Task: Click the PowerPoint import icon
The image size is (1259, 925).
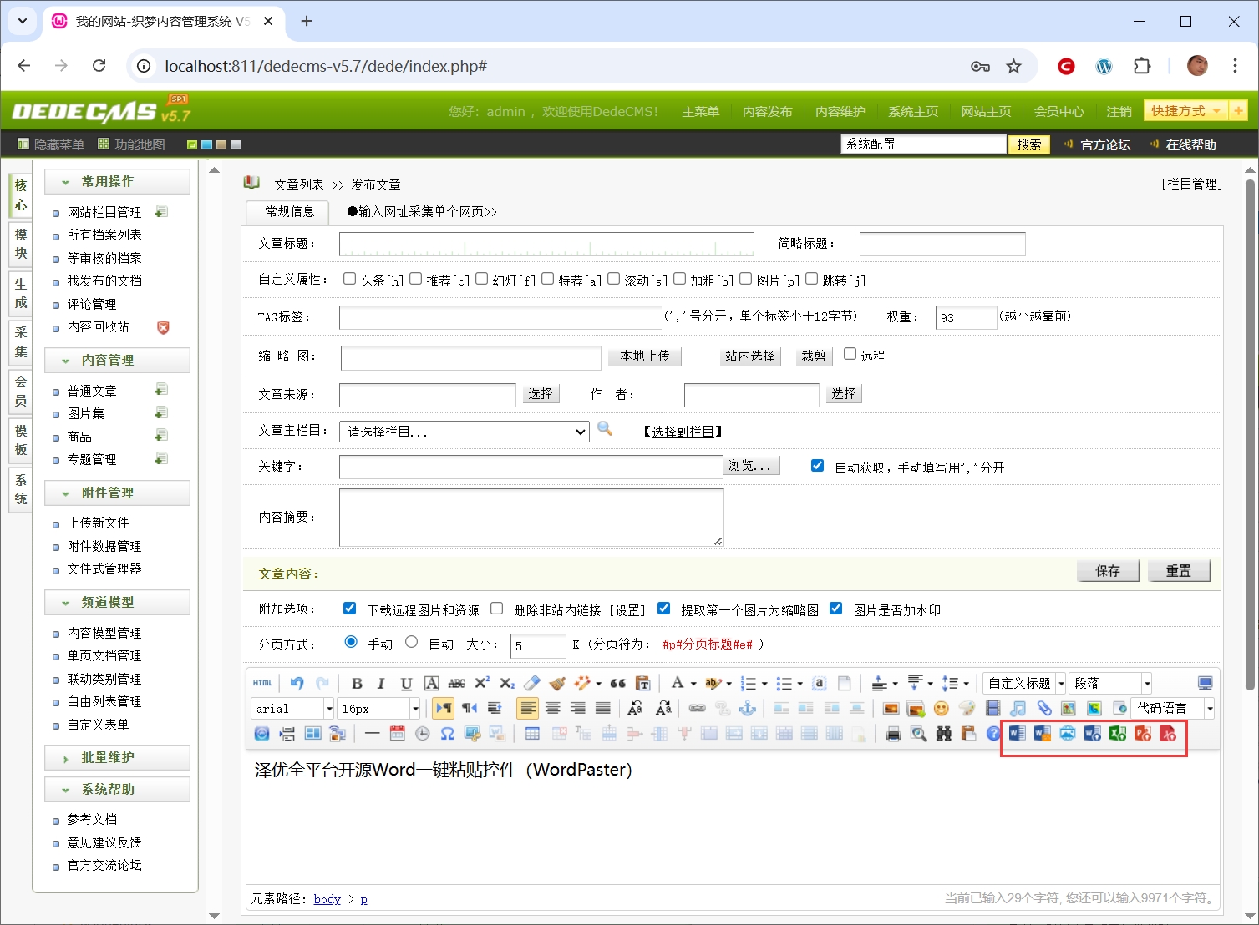Action: pos(1143,734)
